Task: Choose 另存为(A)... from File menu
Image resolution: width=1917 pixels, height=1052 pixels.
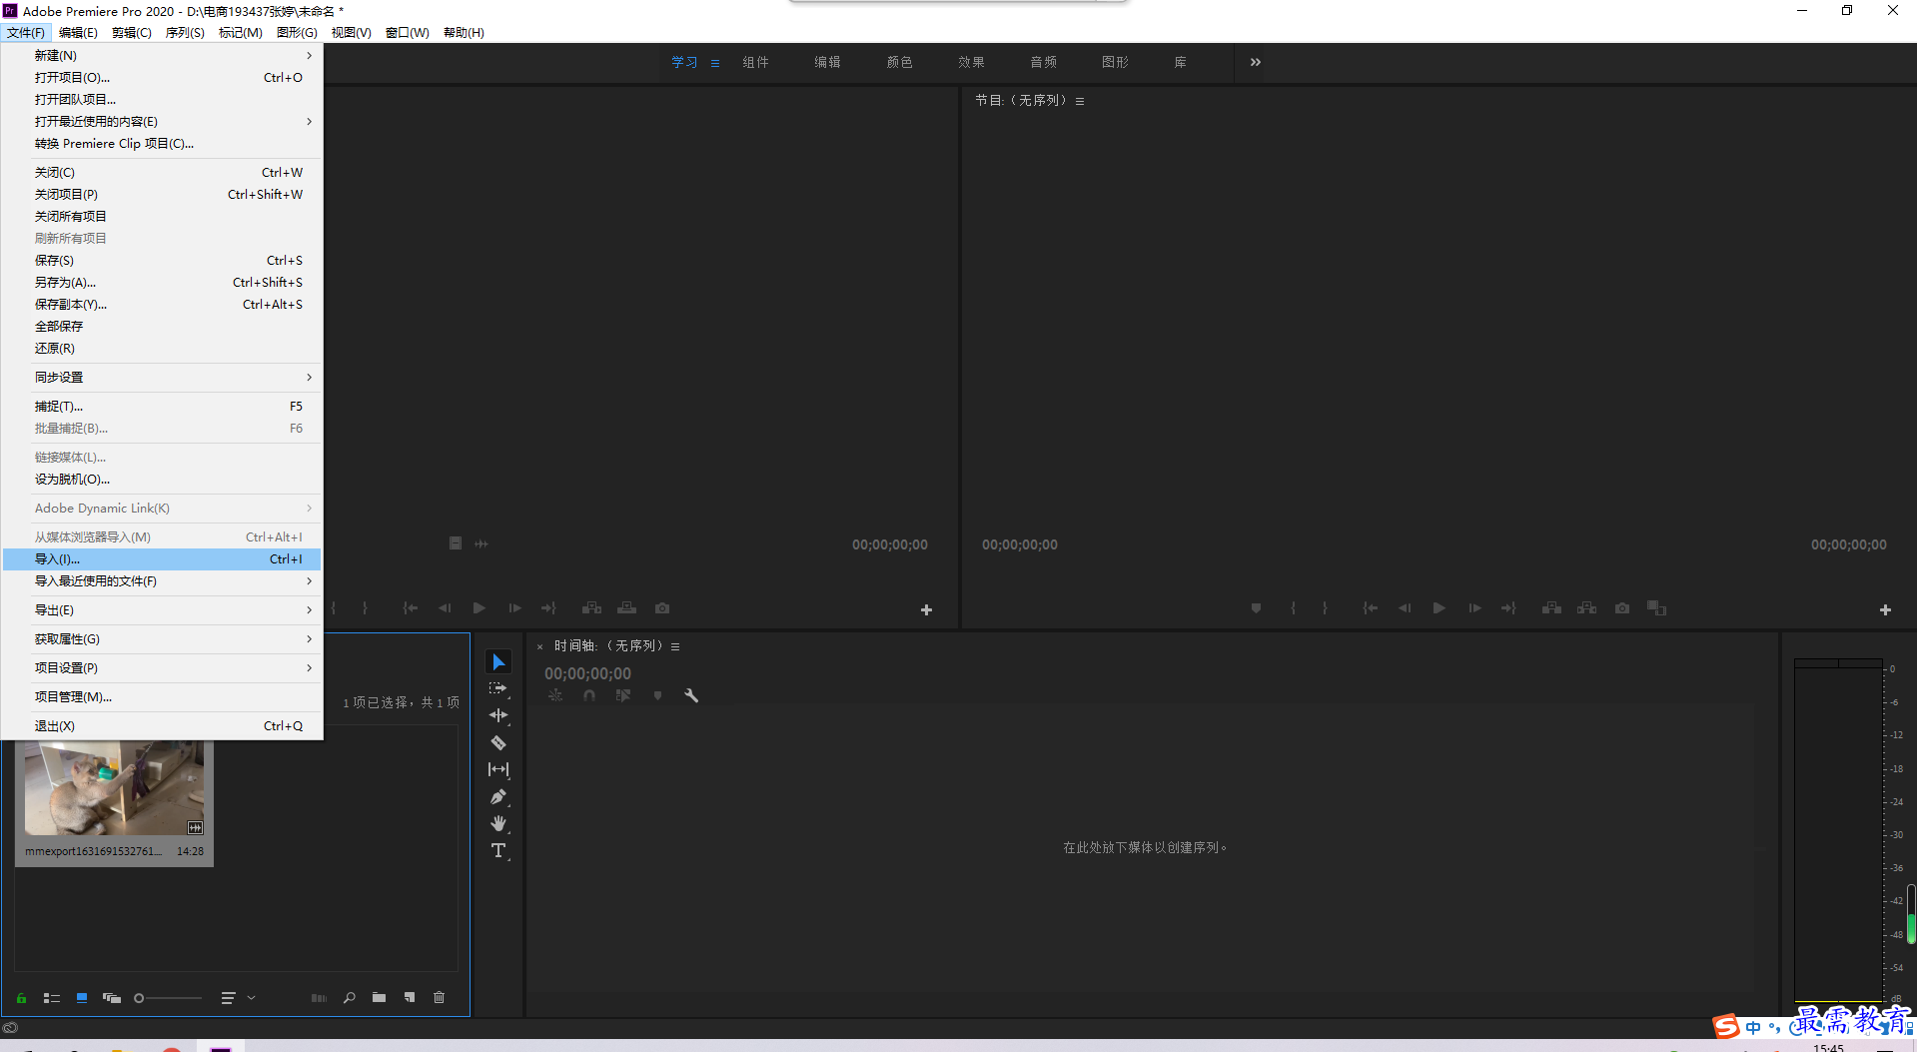Action: click(x=162, y=282)
